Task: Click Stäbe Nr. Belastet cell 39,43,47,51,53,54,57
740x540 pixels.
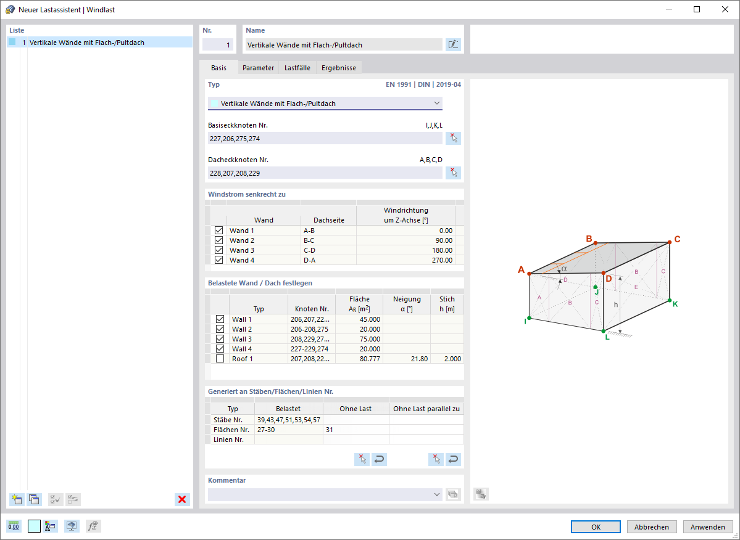Action: pos(289,420)
